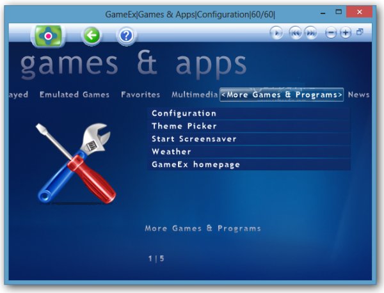Maximize the GameEx window

[x=339, y=12]
